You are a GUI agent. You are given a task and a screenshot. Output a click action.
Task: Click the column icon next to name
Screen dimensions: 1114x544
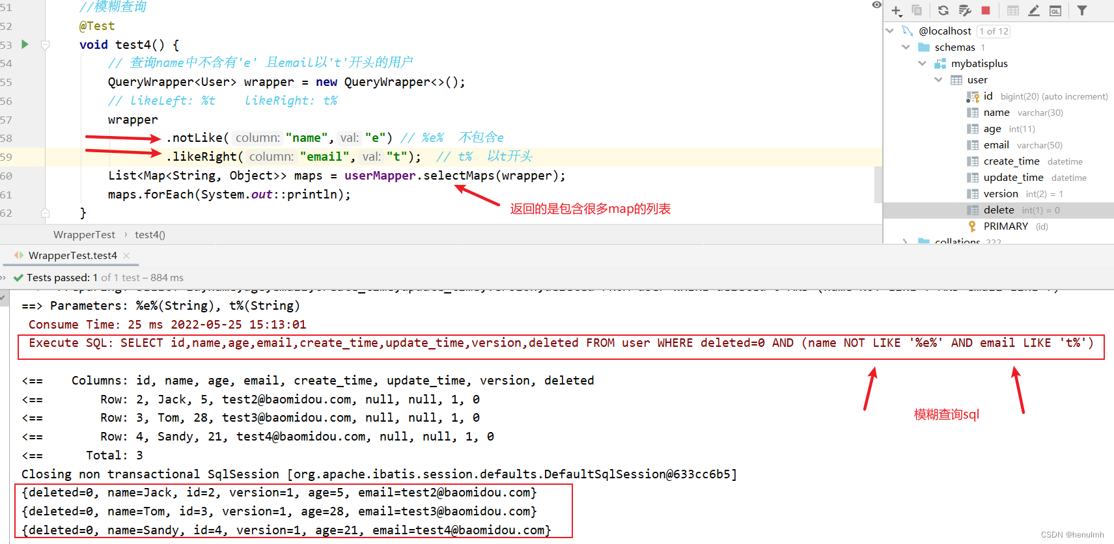973,113
